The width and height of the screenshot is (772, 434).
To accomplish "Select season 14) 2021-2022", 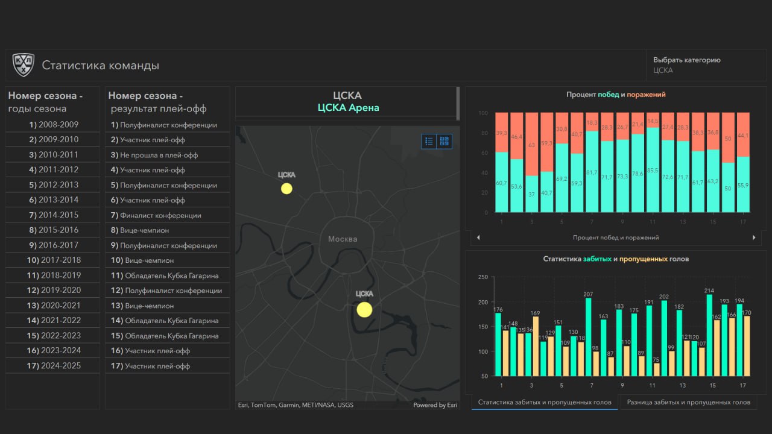I will point(53,321).
